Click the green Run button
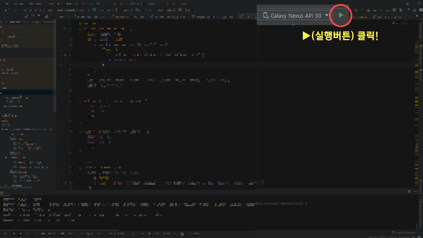The image size is (423, 238). coord(341,15)
